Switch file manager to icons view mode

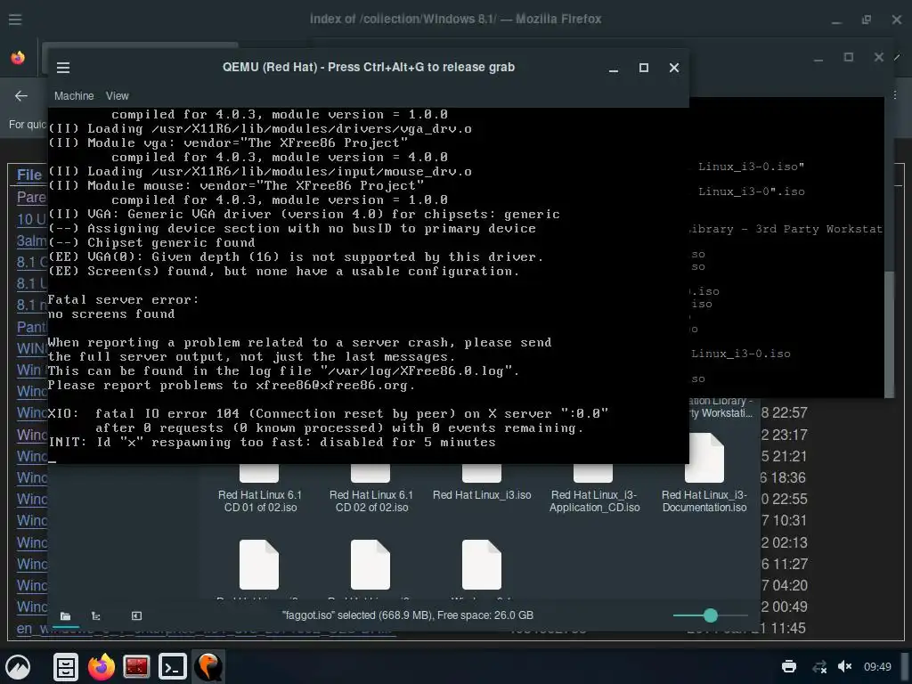65,615
